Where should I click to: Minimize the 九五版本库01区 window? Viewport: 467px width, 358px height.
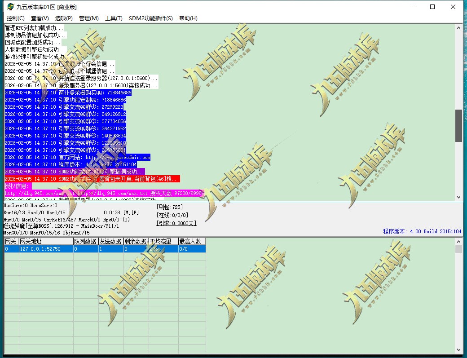(x=412, y=7)
